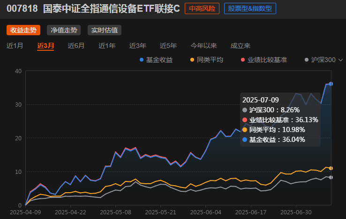The width and height of the screenshot is (346, 219).
Task: Select the 成立来 time range
Action: [241, 46]
